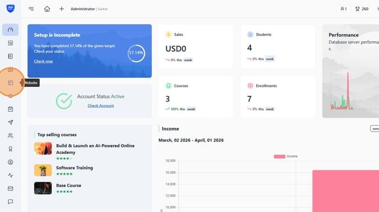Screen dimensions: 379x212
Task: Click the activity pulse sidebar icon
Action: pos(10,175)
